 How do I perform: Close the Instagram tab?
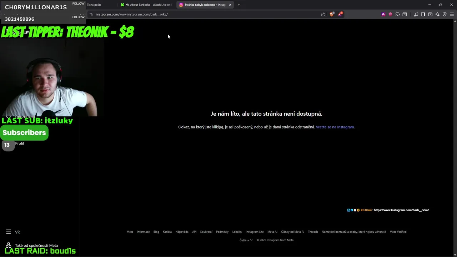click(230, 5)
